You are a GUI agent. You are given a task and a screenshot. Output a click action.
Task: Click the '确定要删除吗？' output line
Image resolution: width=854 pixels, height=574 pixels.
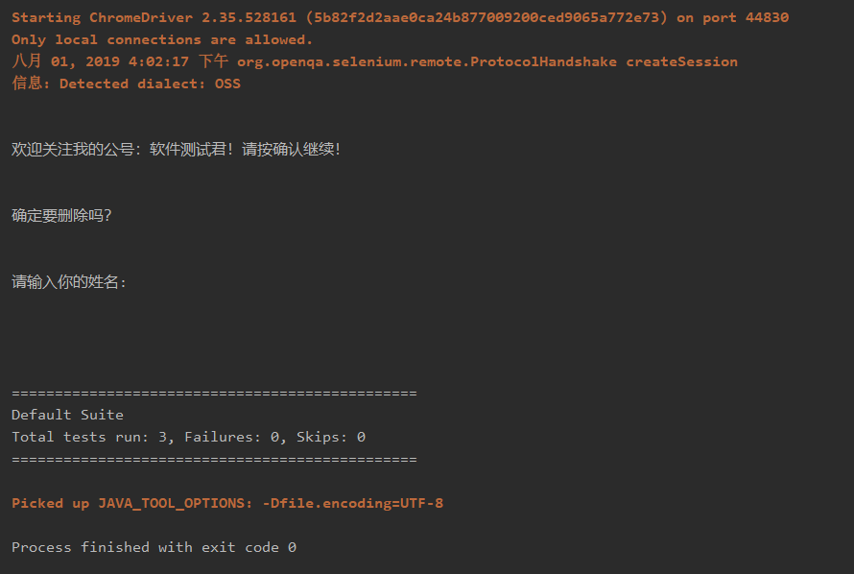tap(62, 215)
